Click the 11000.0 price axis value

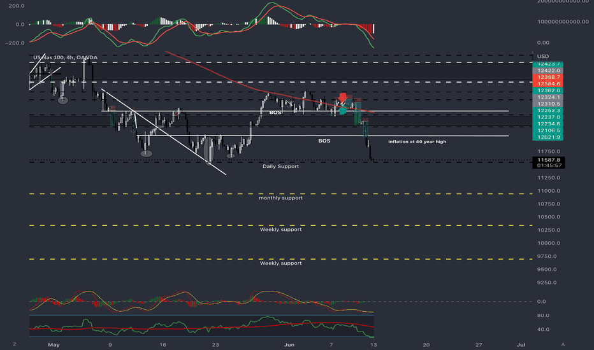click(549, 191)
